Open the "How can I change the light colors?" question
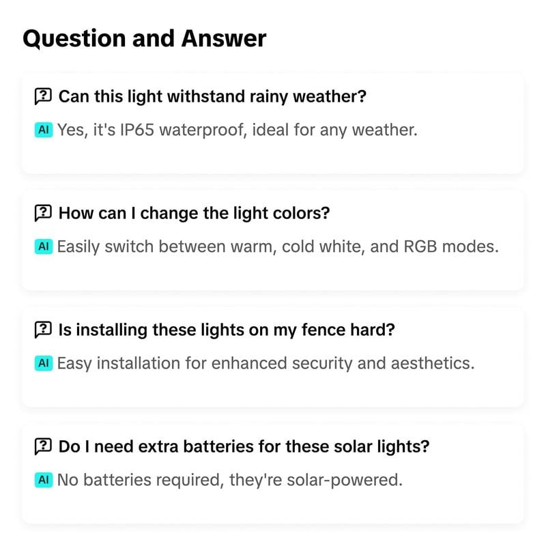The image size is (546, 546). click(x=194, y=213)
